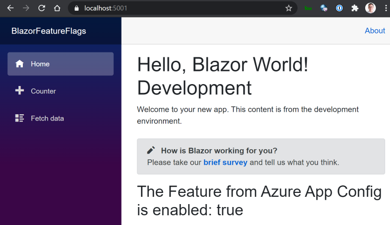This screenshot has width=390, height=225.
Task: Click the localhost:5001 address bar
Action: pos(183,8)
